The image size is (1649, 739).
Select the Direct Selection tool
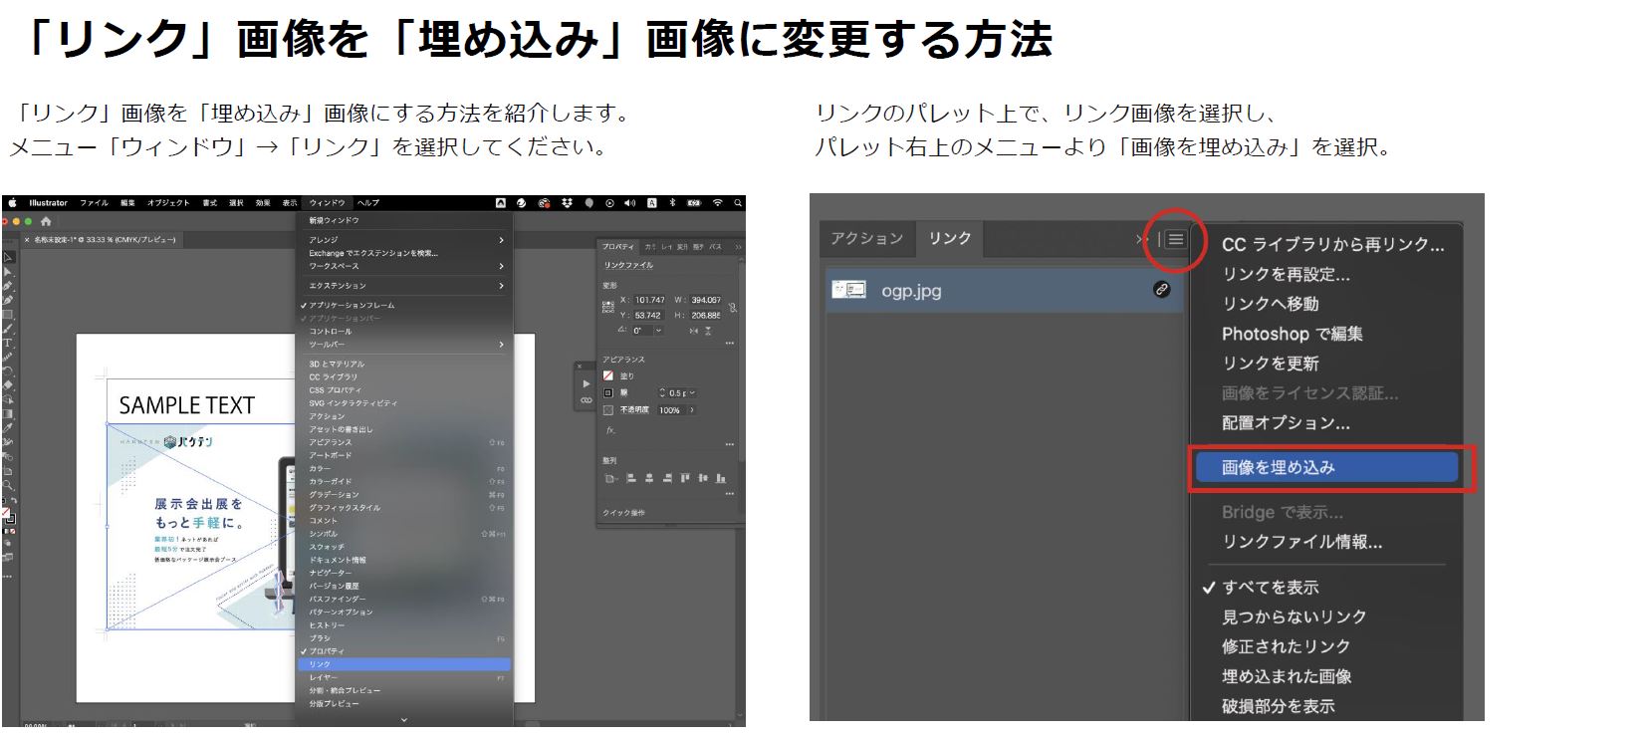8,271
